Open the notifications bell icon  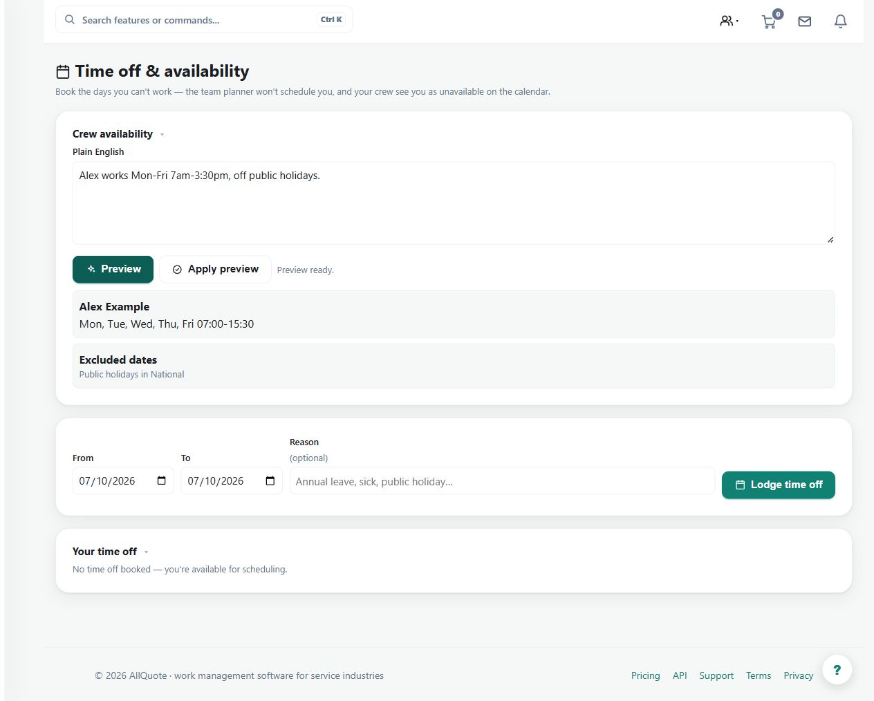[x=841, y=21]
